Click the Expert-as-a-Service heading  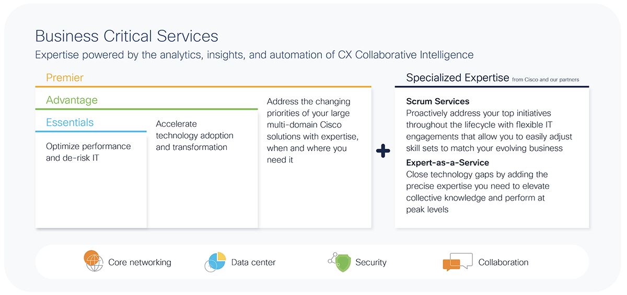[448, 163]
